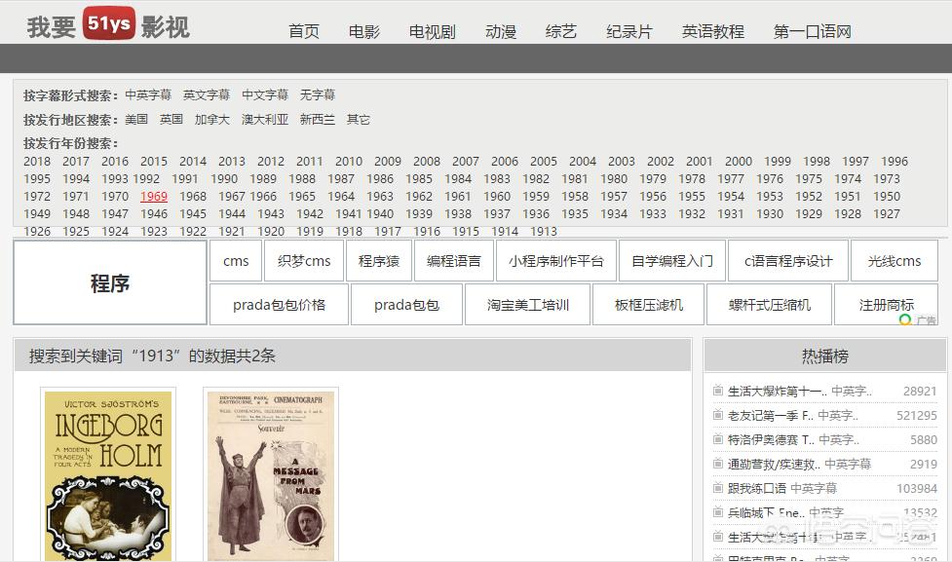
Task: Select release year 2010
Action: pos(349,162)
